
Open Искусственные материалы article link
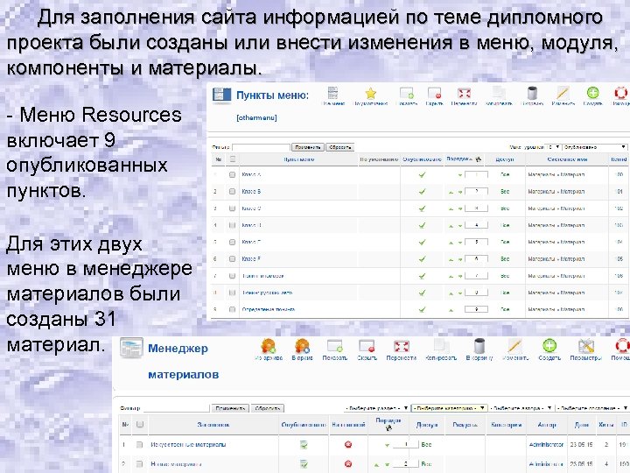point(188,444)
